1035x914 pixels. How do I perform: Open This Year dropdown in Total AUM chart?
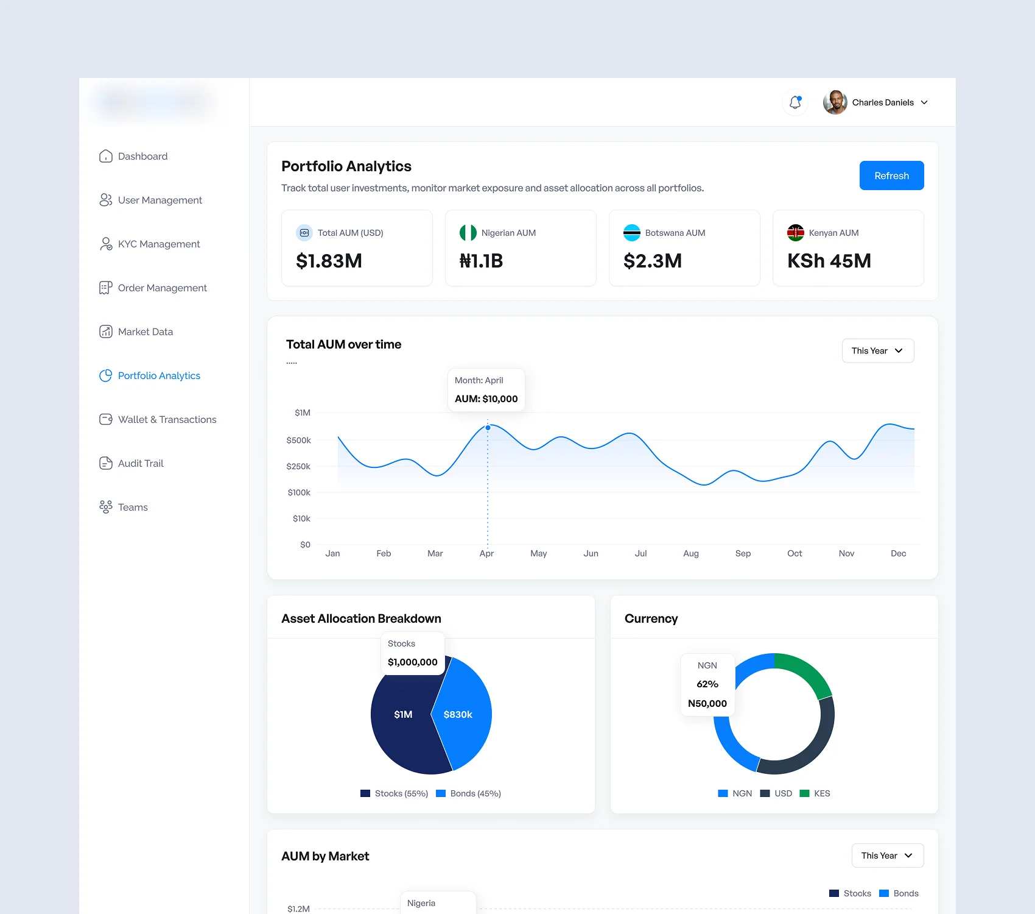click(x=878, y=351)
